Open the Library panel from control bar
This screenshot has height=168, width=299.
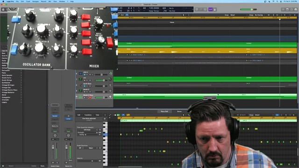click(x=3, y=9)
